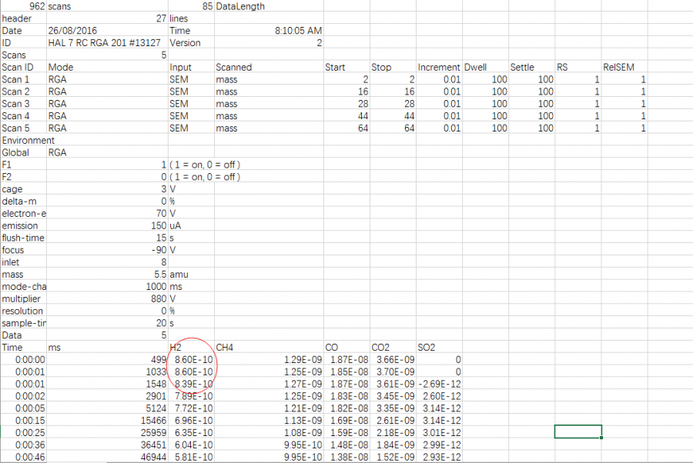The image size is (693, 463).
Task: Select the cage label cell
Action: [x=23, y=189]
